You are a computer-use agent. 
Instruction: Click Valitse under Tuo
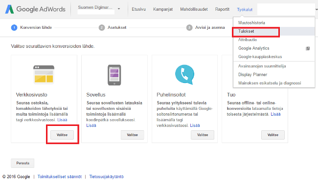(x=273, y=135)
